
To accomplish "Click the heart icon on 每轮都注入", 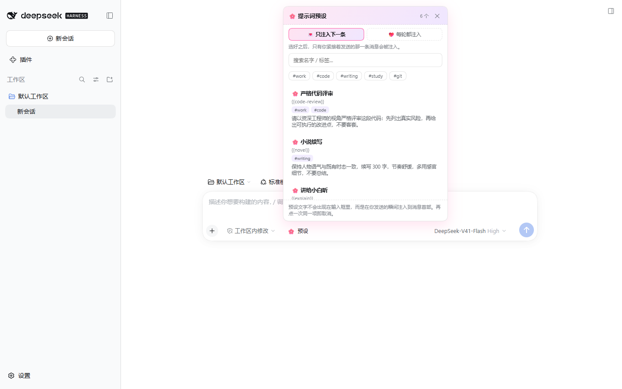I will tap(391, 35).
